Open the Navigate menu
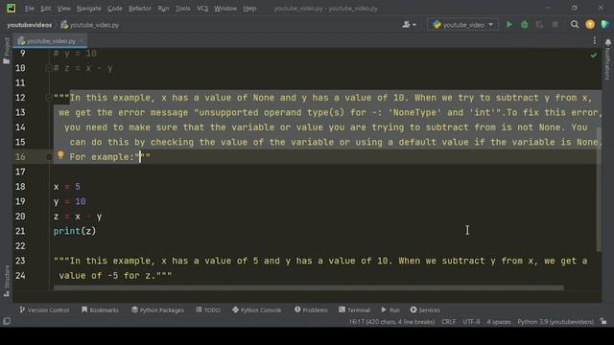 click(89, 9)
